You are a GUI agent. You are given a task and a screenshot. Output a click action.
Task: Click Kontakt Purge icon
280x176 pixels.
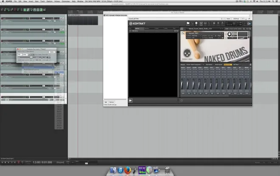222,23
